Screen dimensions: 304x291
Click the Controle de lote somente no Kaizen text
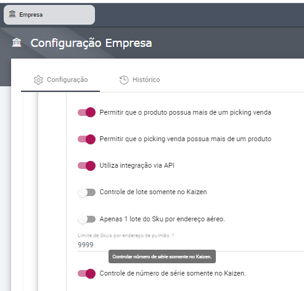tap(153, 192)
